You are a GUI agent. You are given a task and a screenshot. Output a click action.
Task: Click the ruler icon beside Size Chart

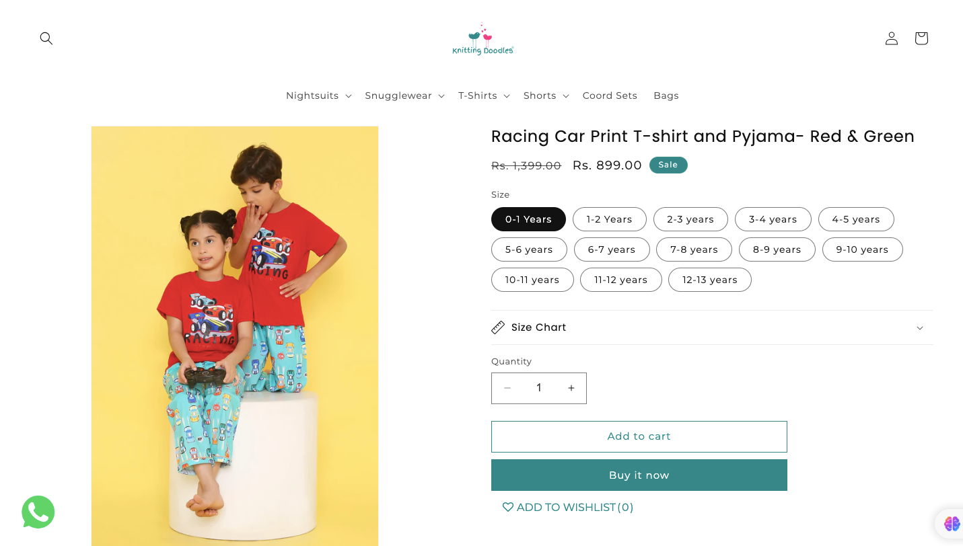point(498,327)
